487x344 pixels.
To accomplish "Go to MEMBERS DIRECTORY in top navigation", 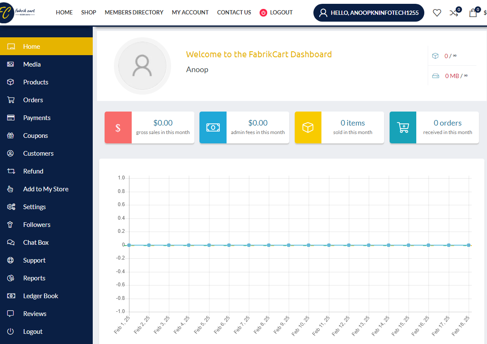I will pyautogui.click(x=134, y=12).
